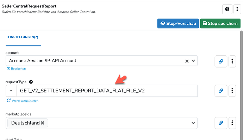Click the link icon beside the account field
The width and height of the screenshot is (243, 140).
221,61
